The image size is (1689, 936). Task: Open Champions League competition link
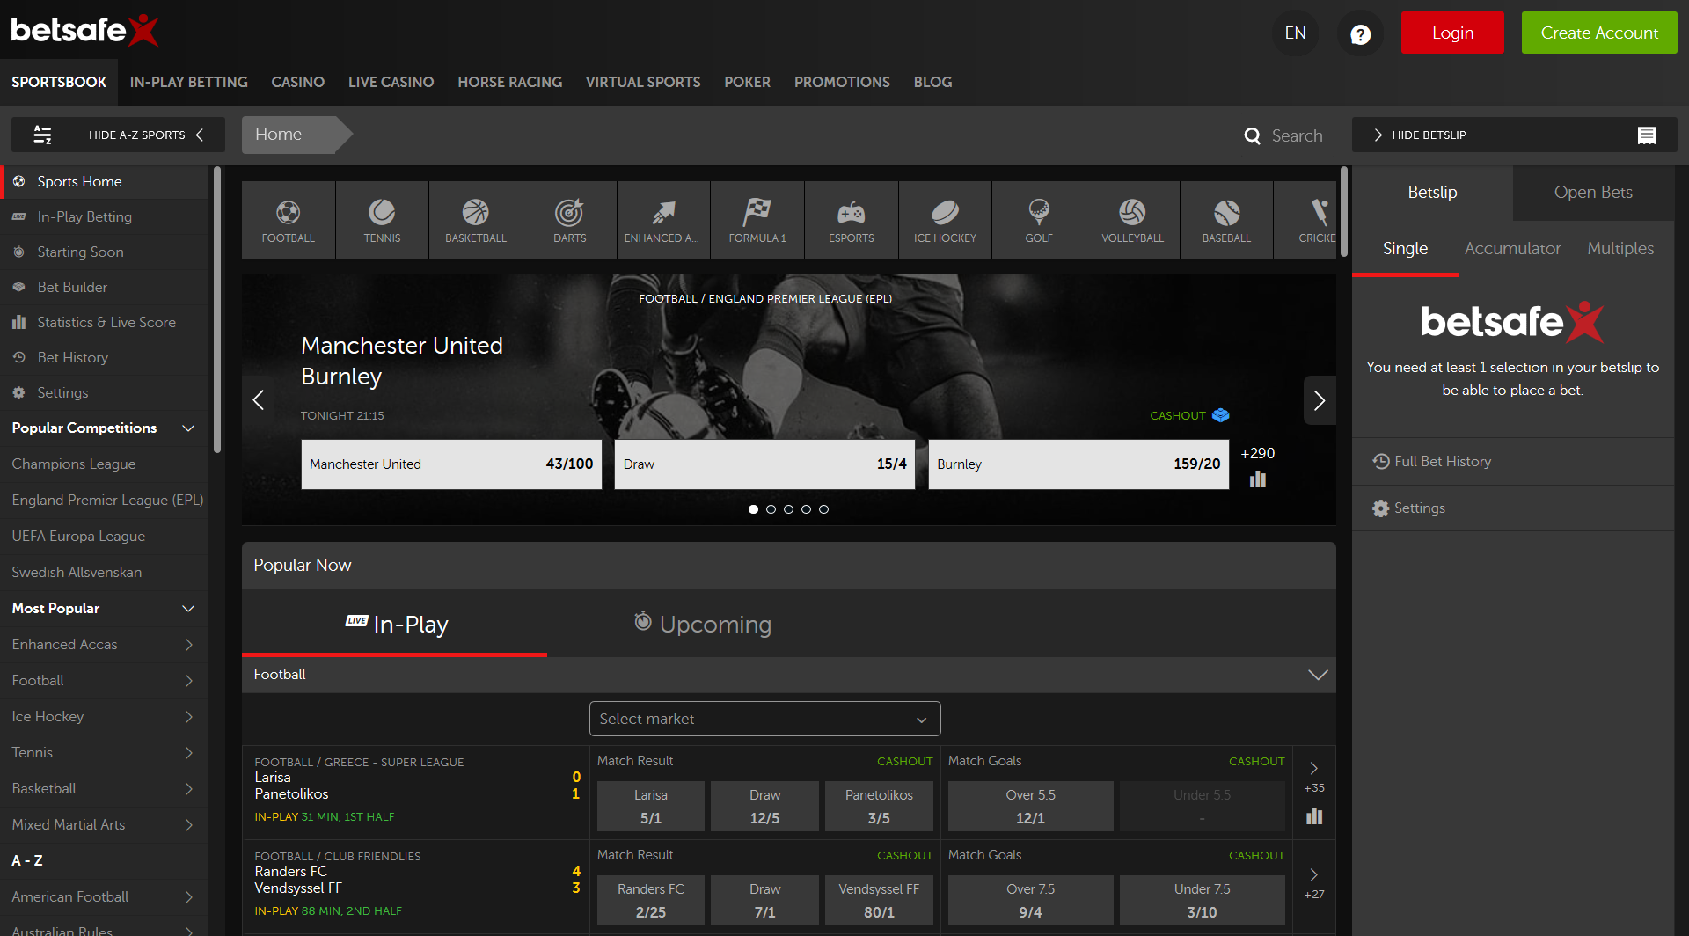[74, 464]
